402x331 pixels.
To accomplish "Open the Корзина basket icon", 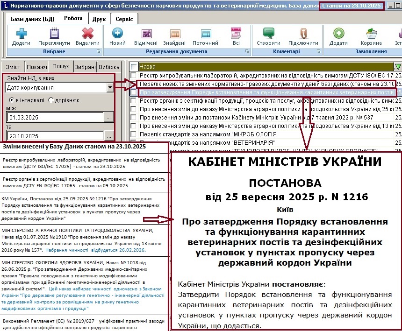I will coord(372,34).
